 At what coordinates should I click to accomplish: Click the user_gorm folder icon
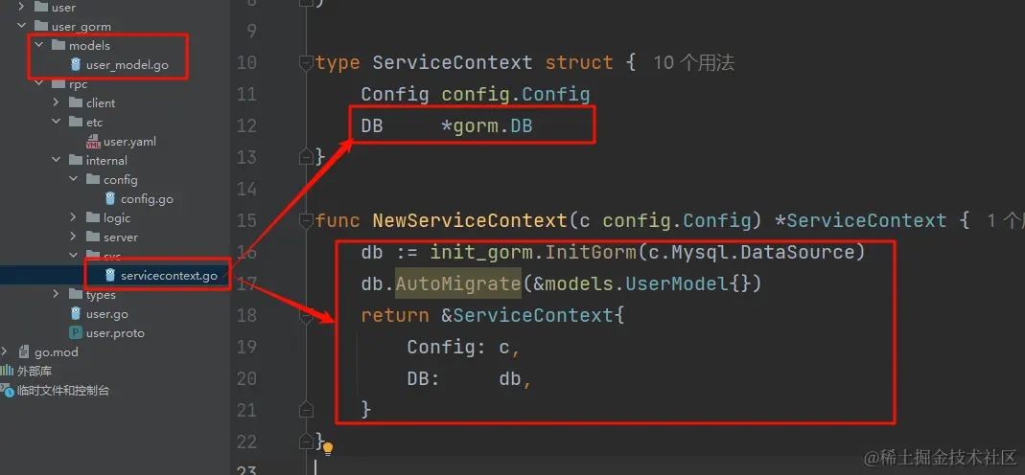pyautogui.click(x=41, y=27)
